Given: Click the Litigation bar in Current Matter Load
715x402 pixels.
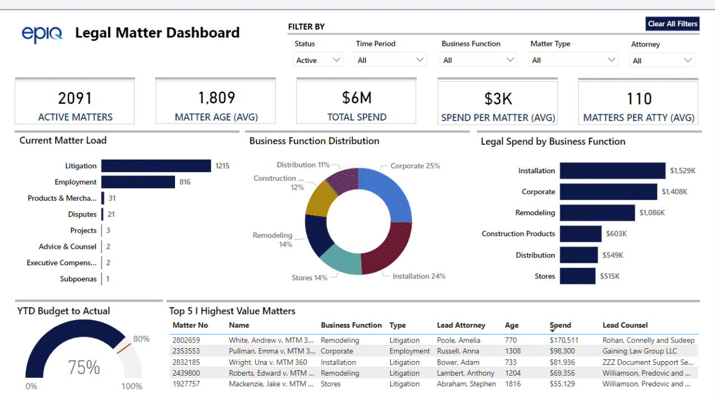Looking at the screenshot, I should (x=156, y=166).
